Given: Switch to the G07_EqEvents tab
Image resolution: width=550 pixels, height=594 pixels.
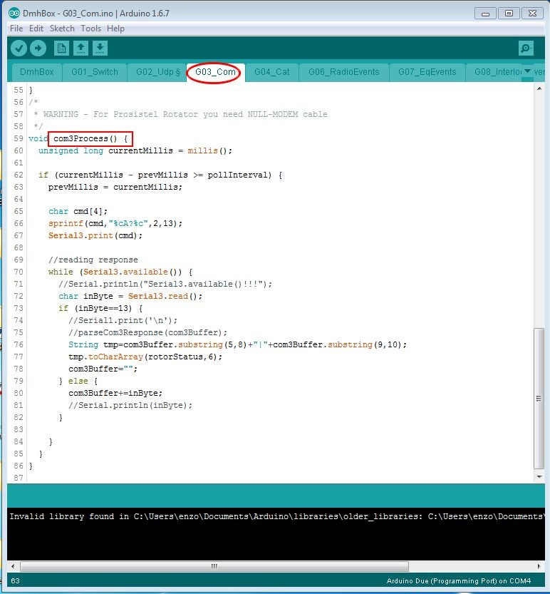Looking at the screenshot, I should [427, 72].
